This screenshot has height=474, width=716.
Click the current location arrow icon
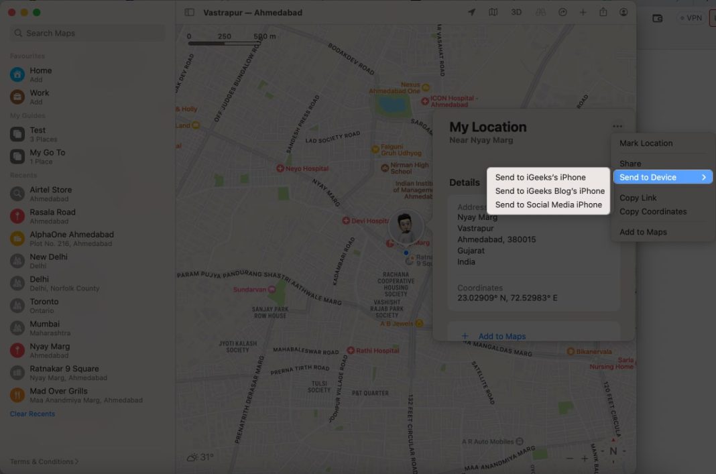tap(473, 11)
